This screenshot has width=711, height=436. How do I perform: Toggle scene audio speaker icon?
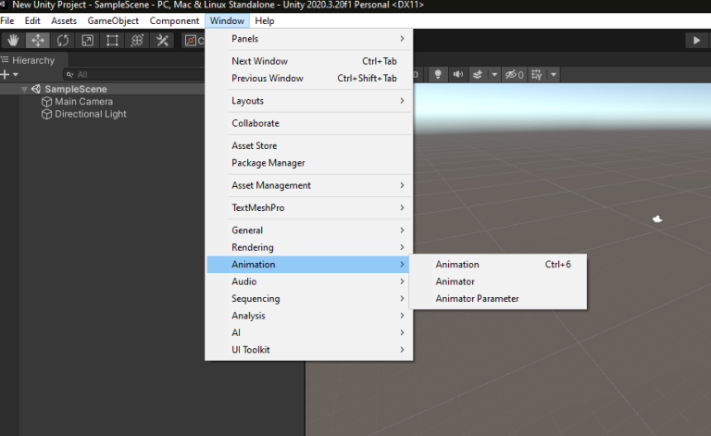[x=458, y=74]
